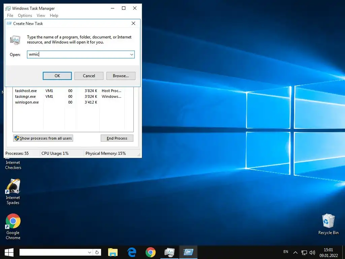The image size is (345, 259).
Task: Click the Task Manager title bar icon
Action: pyautogui.click(x=8, y=8)
